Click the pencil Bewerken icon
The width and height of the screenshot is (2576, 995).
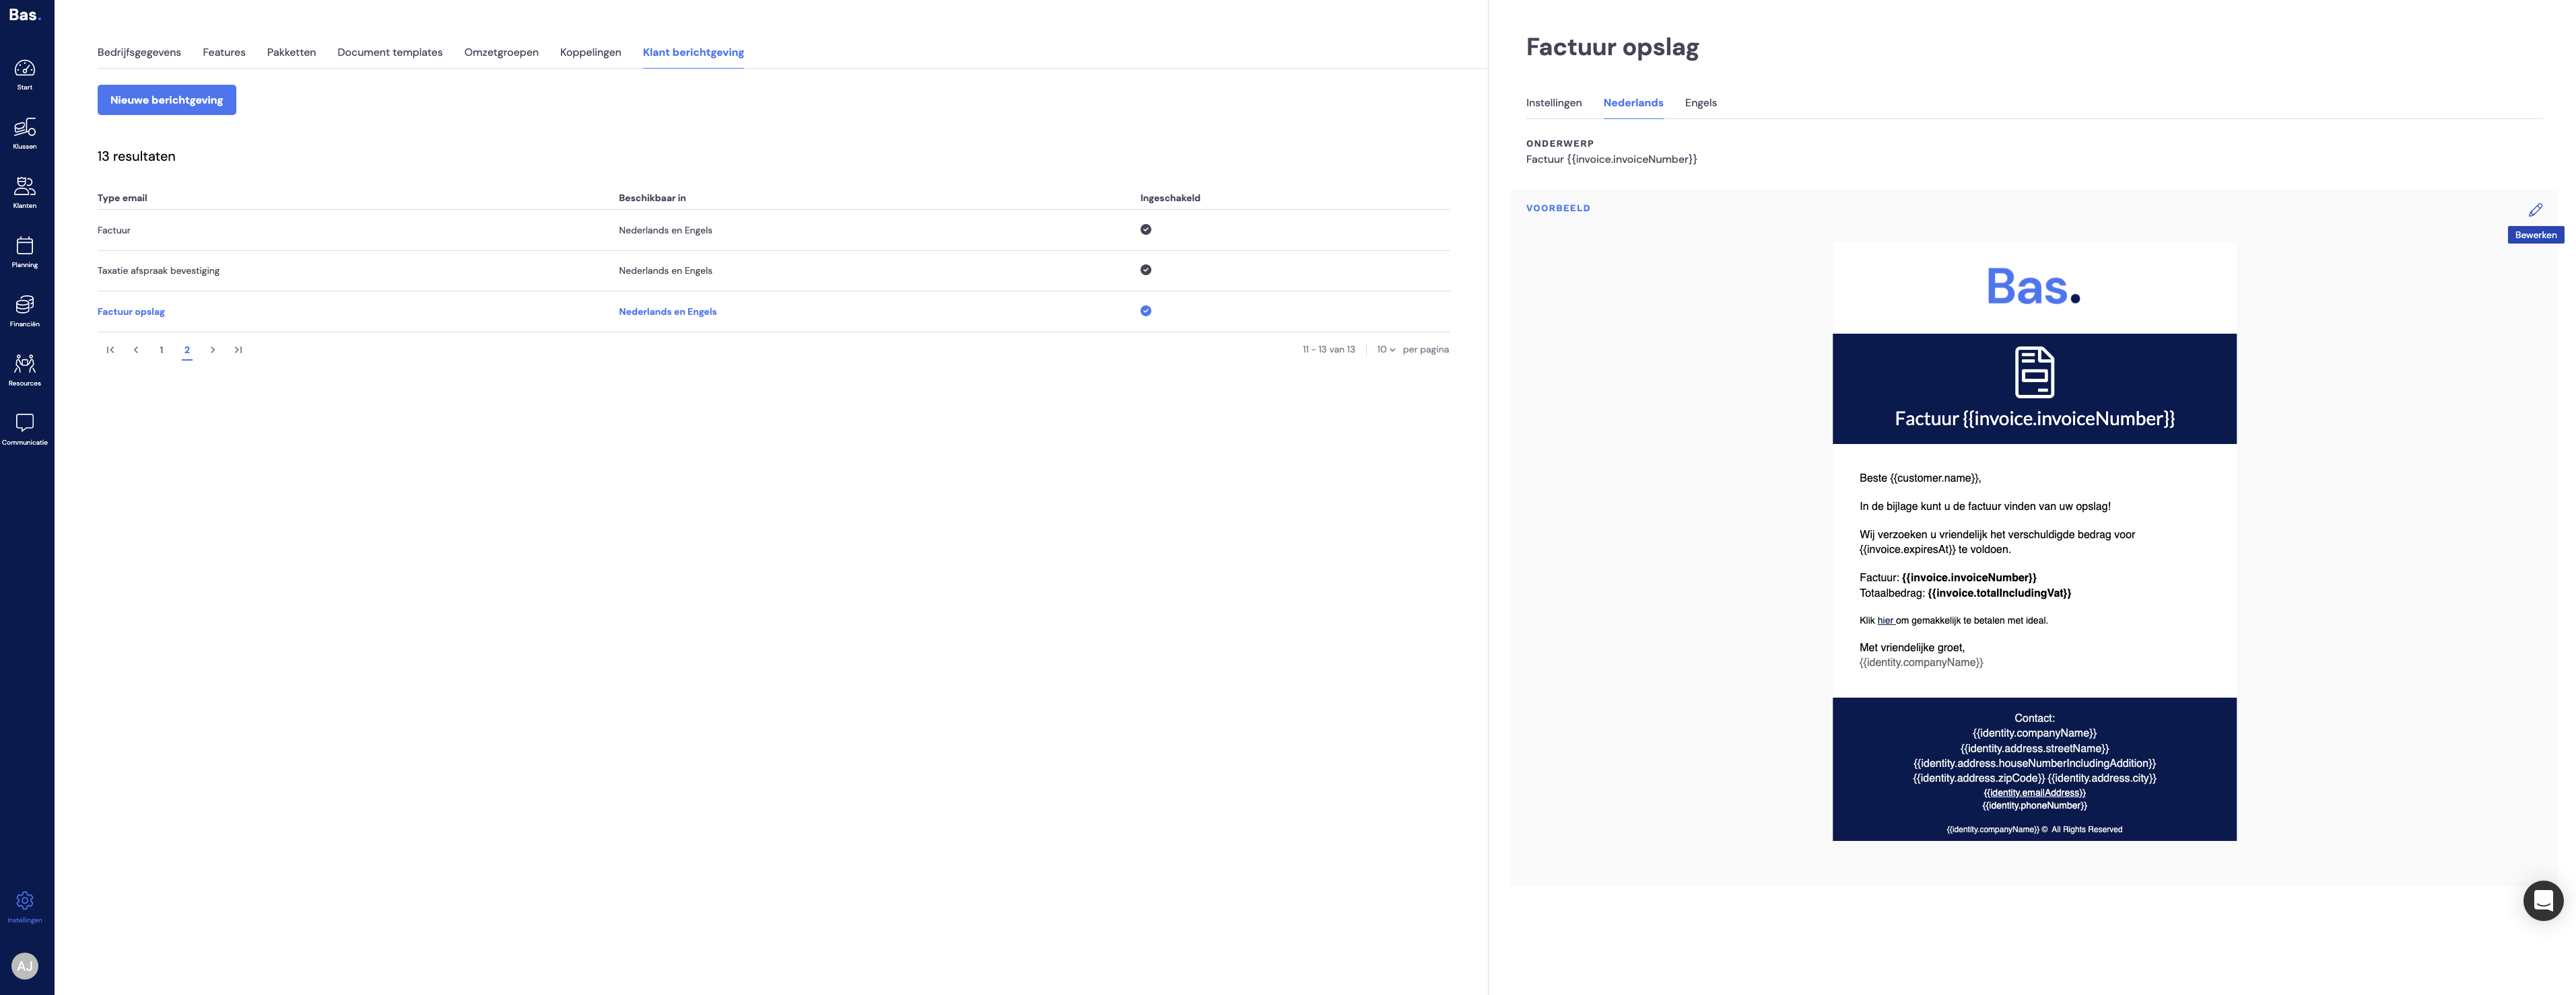(x=2535, y=210)
